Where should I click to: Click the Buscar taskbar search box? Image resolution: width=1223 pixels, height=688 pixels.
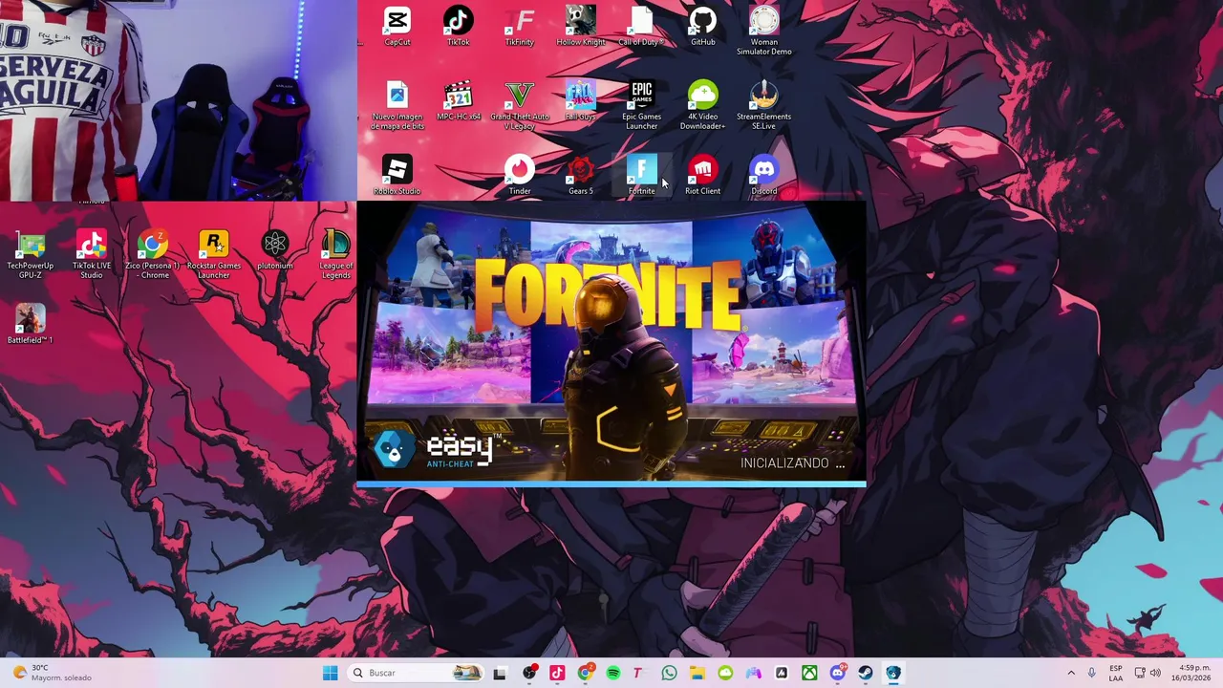[414, 673]
